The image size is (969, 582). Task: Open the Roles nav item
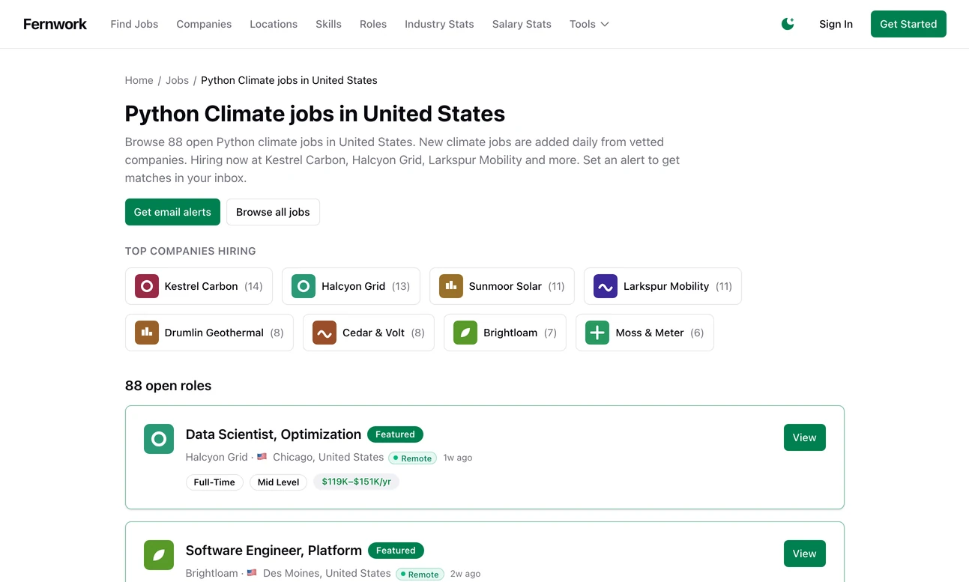coord(373,24)
